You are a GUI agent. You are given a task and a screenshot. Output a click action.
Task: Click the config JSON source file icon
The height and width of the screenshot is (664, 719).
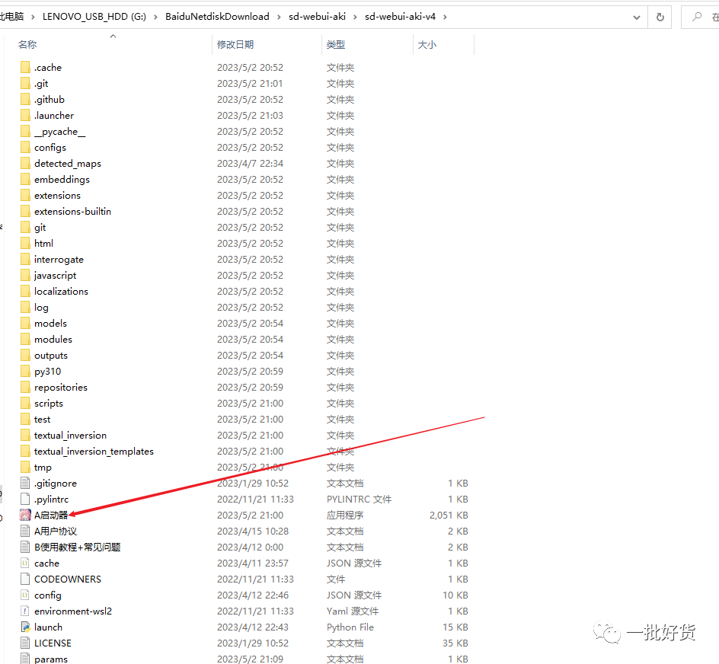[25, 595]
